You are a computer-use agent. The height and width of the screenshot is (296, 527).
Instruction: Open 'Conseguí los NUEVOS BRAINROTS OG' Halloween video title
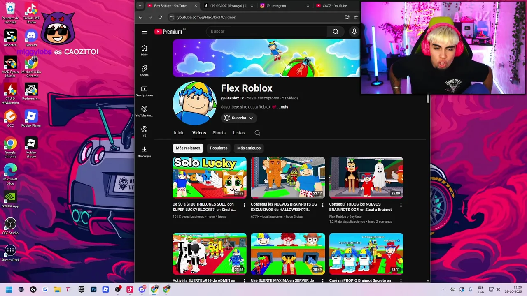(284, 207)
